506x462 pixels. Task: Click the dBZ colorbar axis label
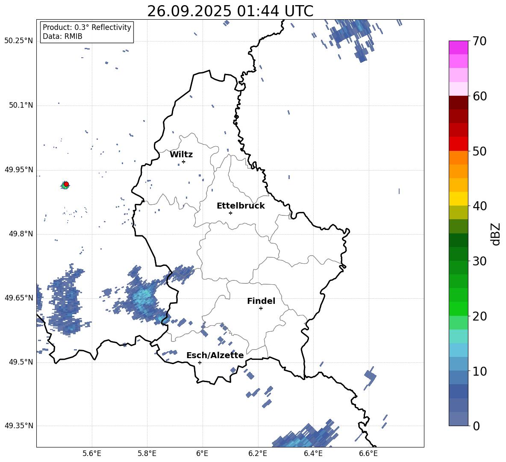point(496,234)
